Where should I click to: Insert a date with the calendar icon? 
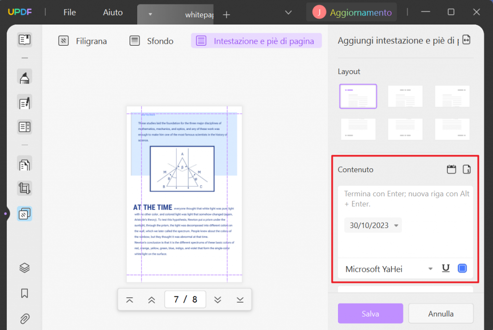tap(451, 169)
